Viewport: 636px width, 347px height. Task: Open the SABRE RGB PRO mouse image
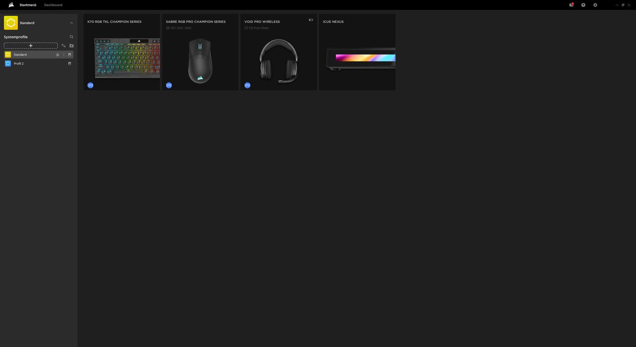(200, 61)
